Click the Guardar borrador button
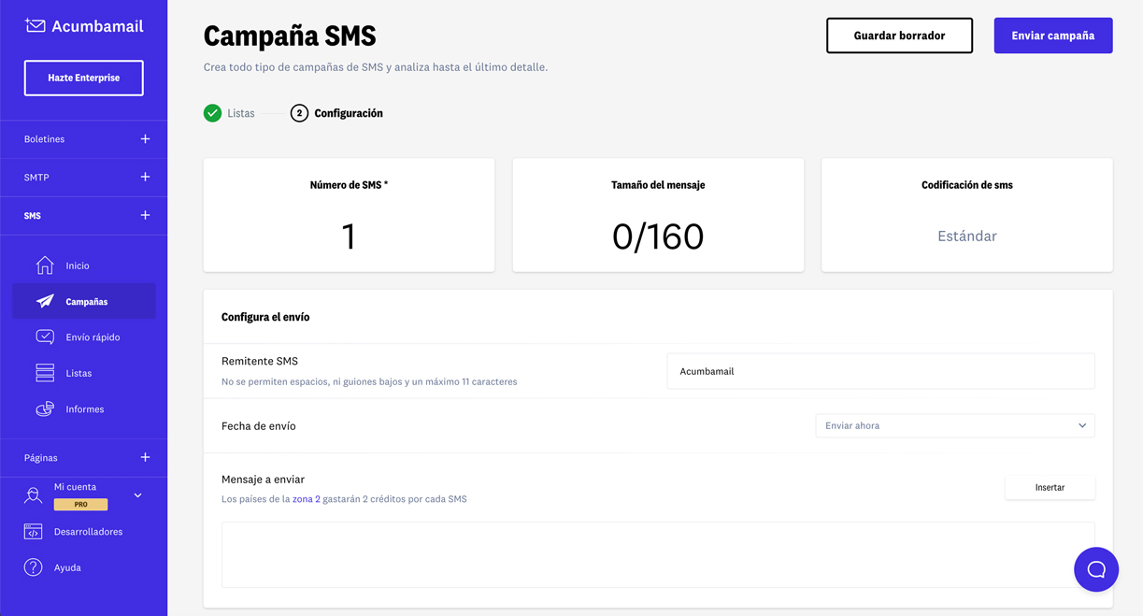 point(899,36)
